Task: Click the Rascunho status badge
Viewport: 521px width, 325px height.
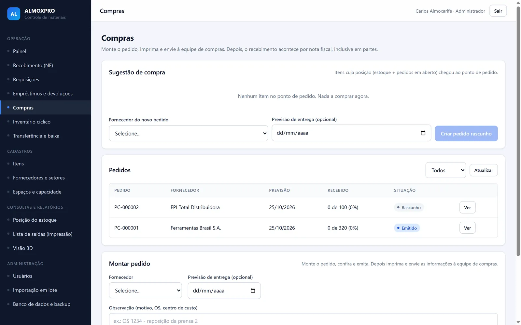Action: point(409,207)
